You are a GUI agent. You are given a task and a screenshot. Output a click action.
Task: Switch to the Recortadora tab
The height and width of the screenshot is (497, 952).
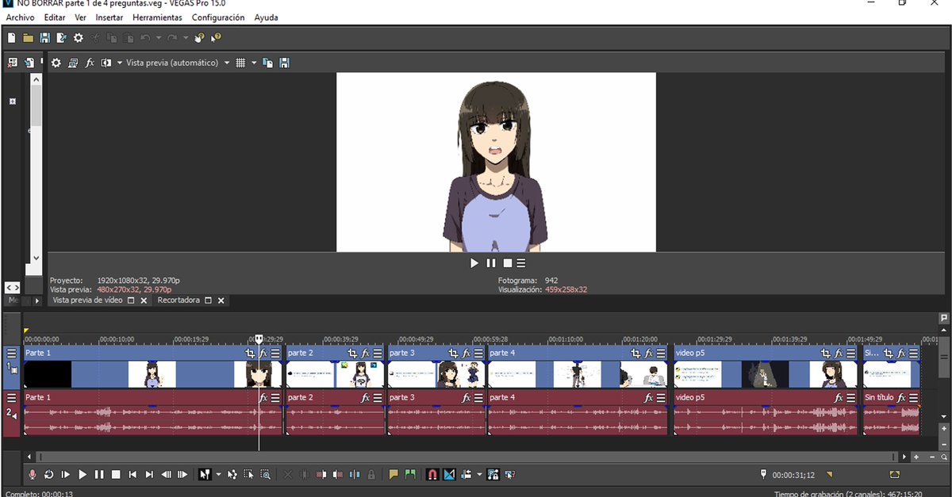[x=178, y=300]
